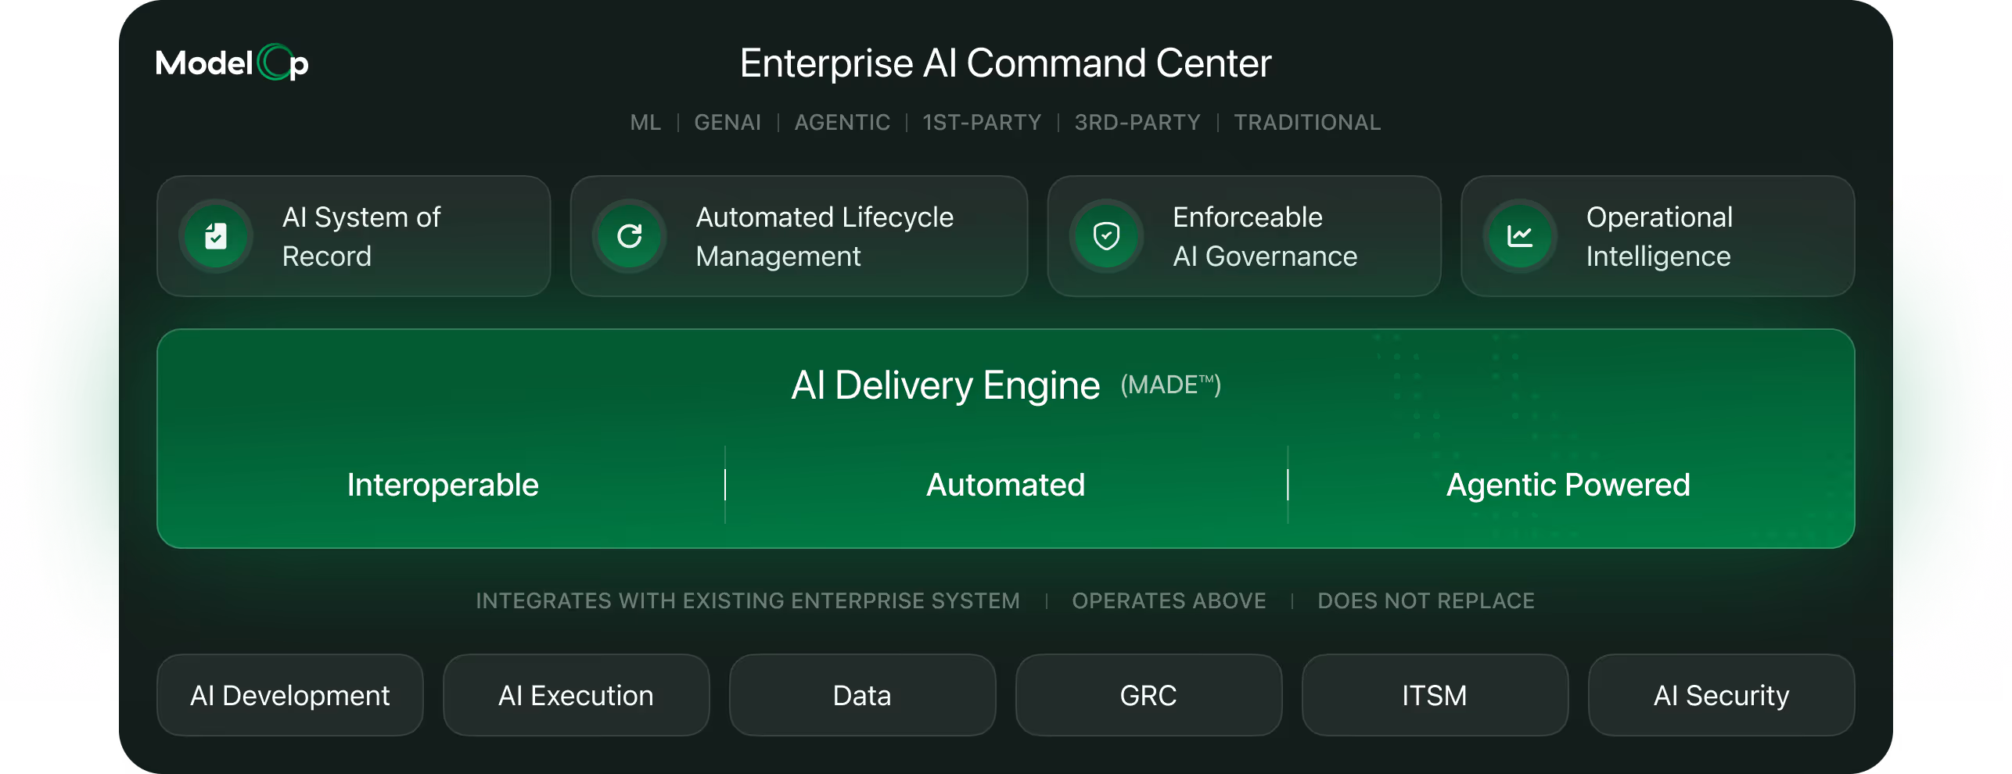Select the AI Development box
This screenshot has width=2012, height=774.
290,695
